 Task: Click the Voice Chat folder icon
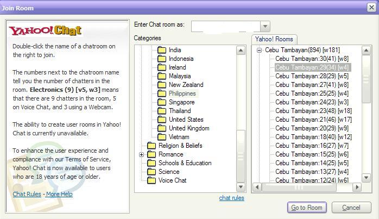point(151,180)
